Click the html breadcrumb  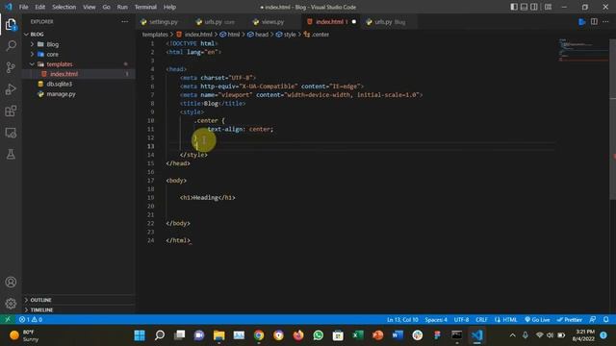tap(233, 35)
